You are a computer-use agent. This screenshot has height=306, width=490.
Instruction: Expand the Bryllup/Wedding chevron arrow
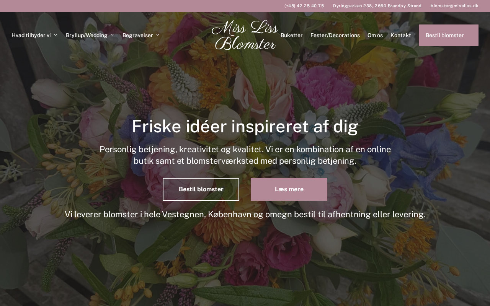click(112, 35)
